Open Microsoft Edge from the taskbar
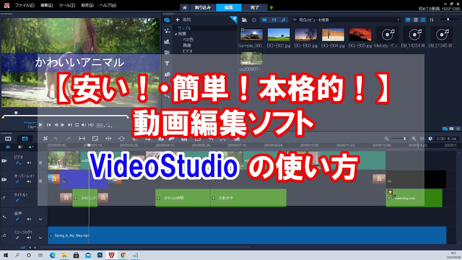 click(x=53, y=255)
